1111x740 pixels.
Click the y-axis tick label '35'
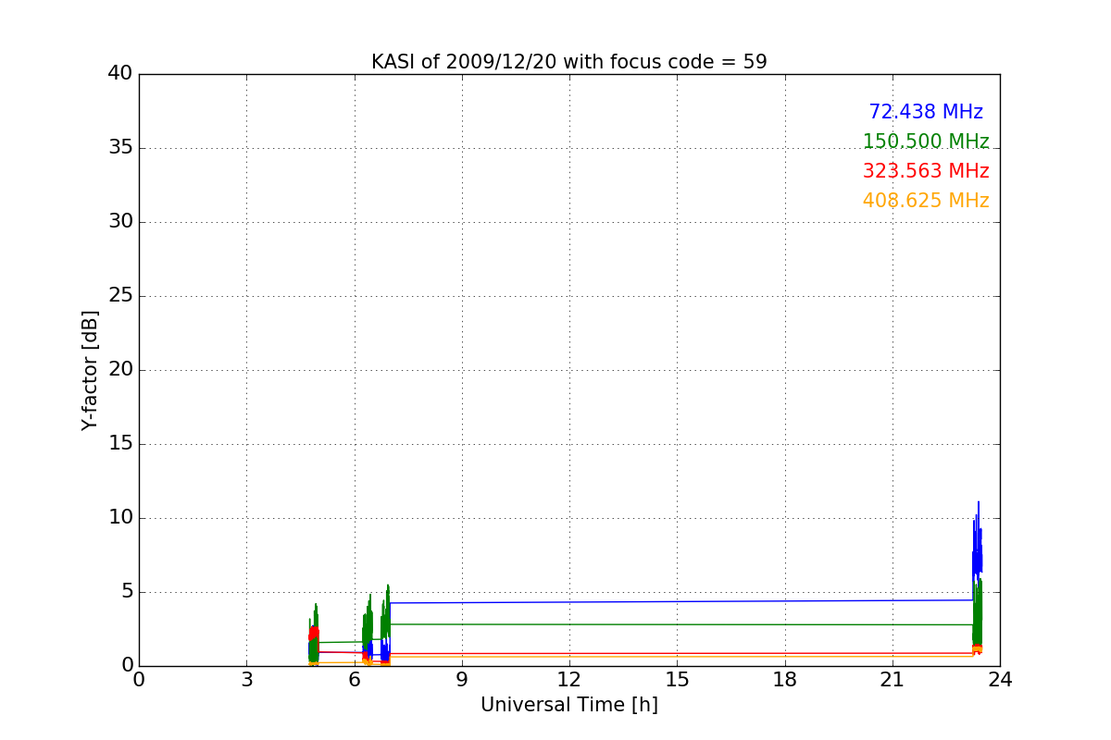120,148
